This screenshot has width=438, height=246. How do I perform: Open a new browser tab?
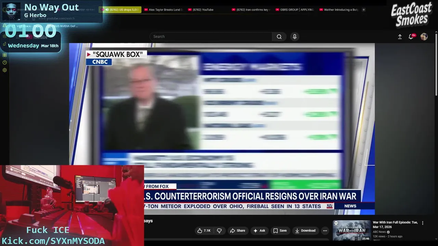pyautogui.click(x=363, y=10)
